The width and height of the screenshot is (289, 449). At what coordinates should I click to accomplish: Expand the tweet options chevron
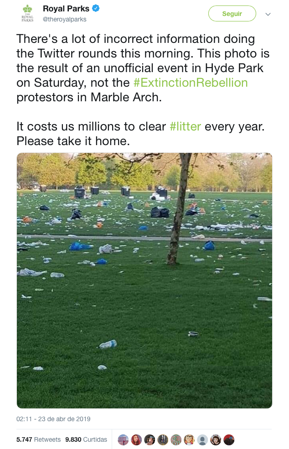(268, 14)
